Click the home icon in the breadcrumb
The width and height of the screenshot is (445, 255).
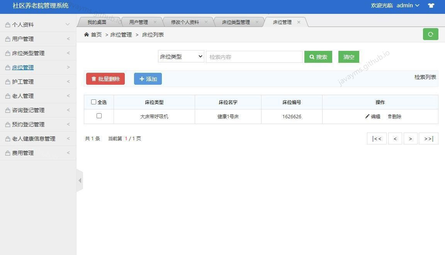(x=86, y=34)
